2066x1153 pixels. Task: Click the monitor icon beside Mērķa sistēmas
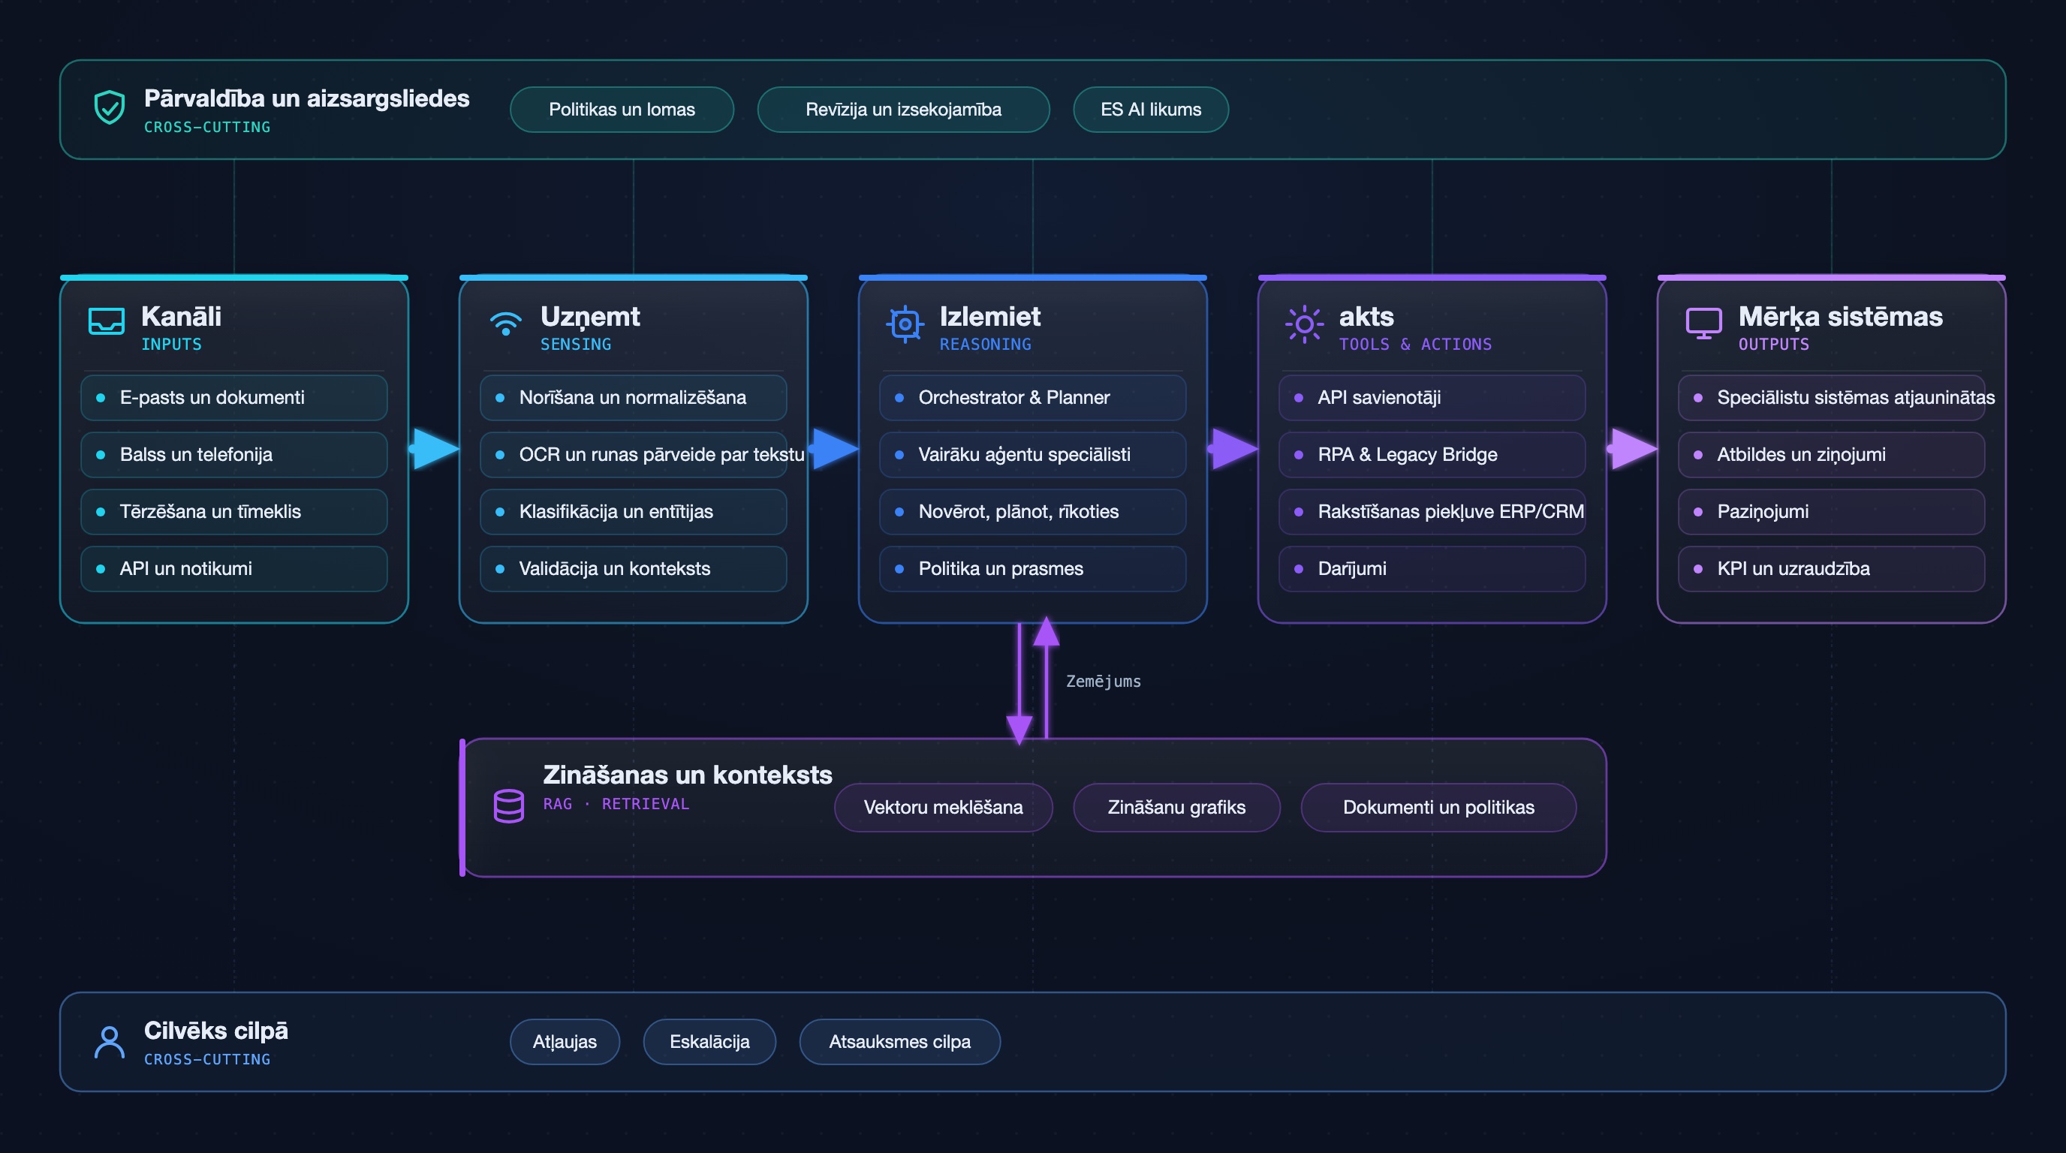[1703, 323]
